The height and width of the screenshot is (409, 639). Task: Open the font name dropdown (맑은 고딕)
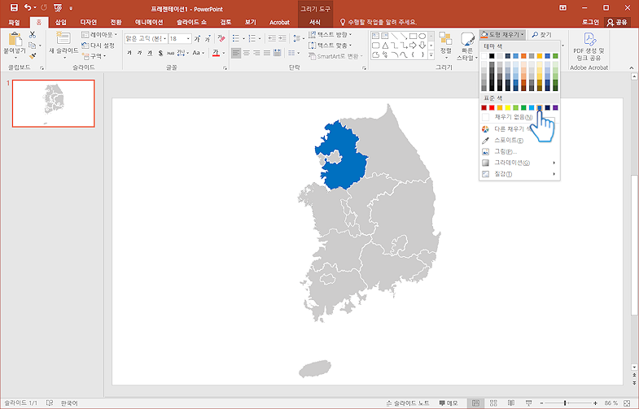click(164, 39)
